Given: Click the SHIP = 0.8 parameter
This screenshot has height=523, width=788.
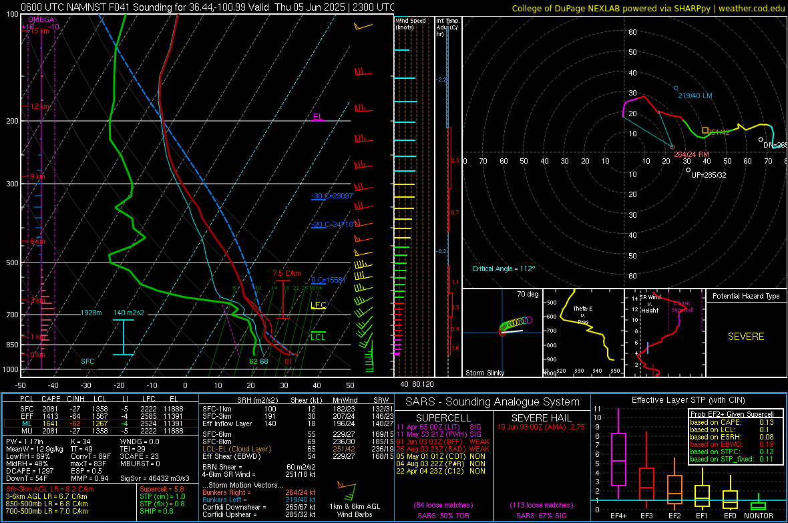Looking at the screenshot, I should tap(156, 511).
